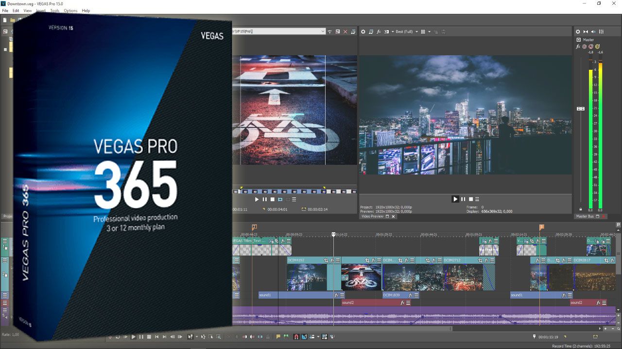Switch to the Video Preview tab

(372, 217)
